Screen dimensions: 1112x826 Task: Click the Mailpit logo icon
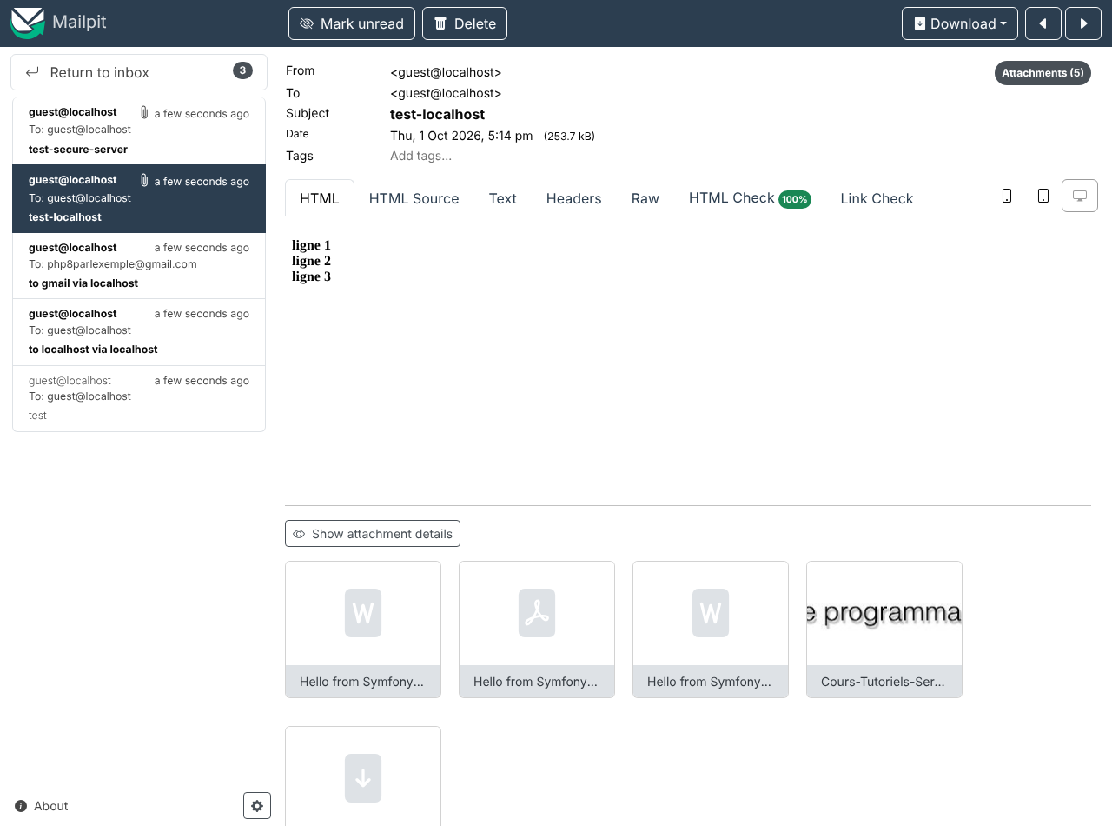28,23
